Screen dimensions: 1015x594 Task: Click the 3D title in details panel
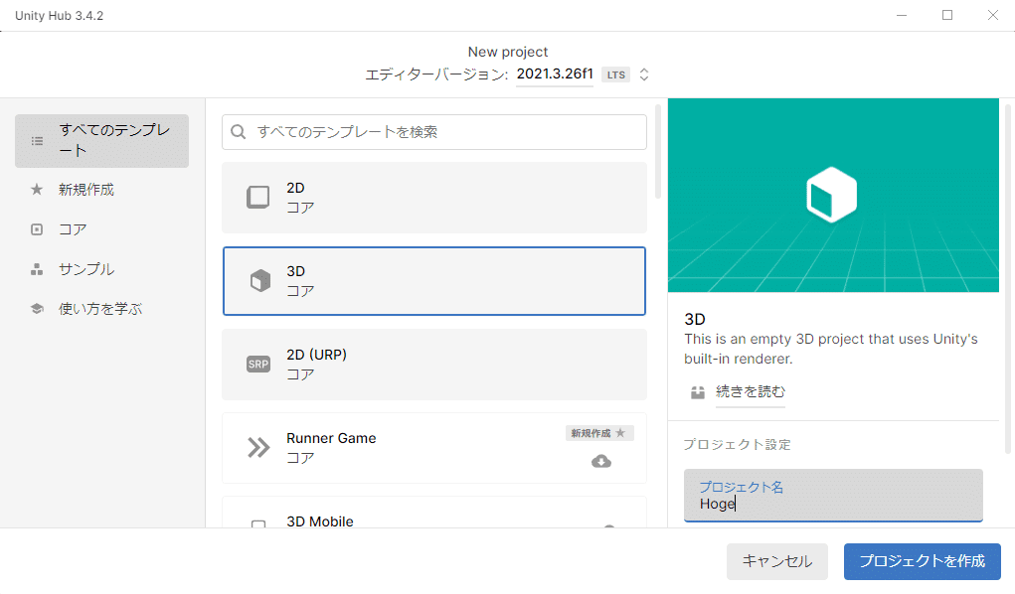695,319
